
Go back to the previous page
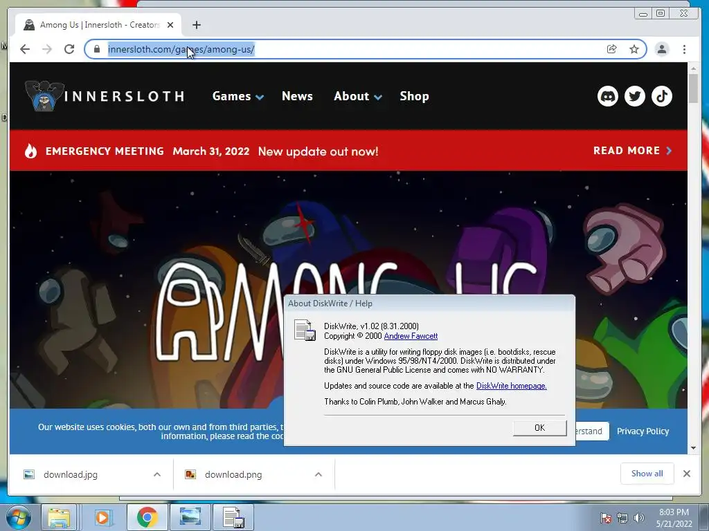pos(25,49)
